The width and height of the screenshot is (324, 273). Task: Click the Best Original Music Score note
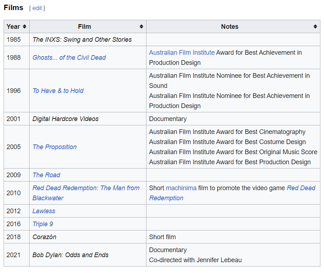233,152
